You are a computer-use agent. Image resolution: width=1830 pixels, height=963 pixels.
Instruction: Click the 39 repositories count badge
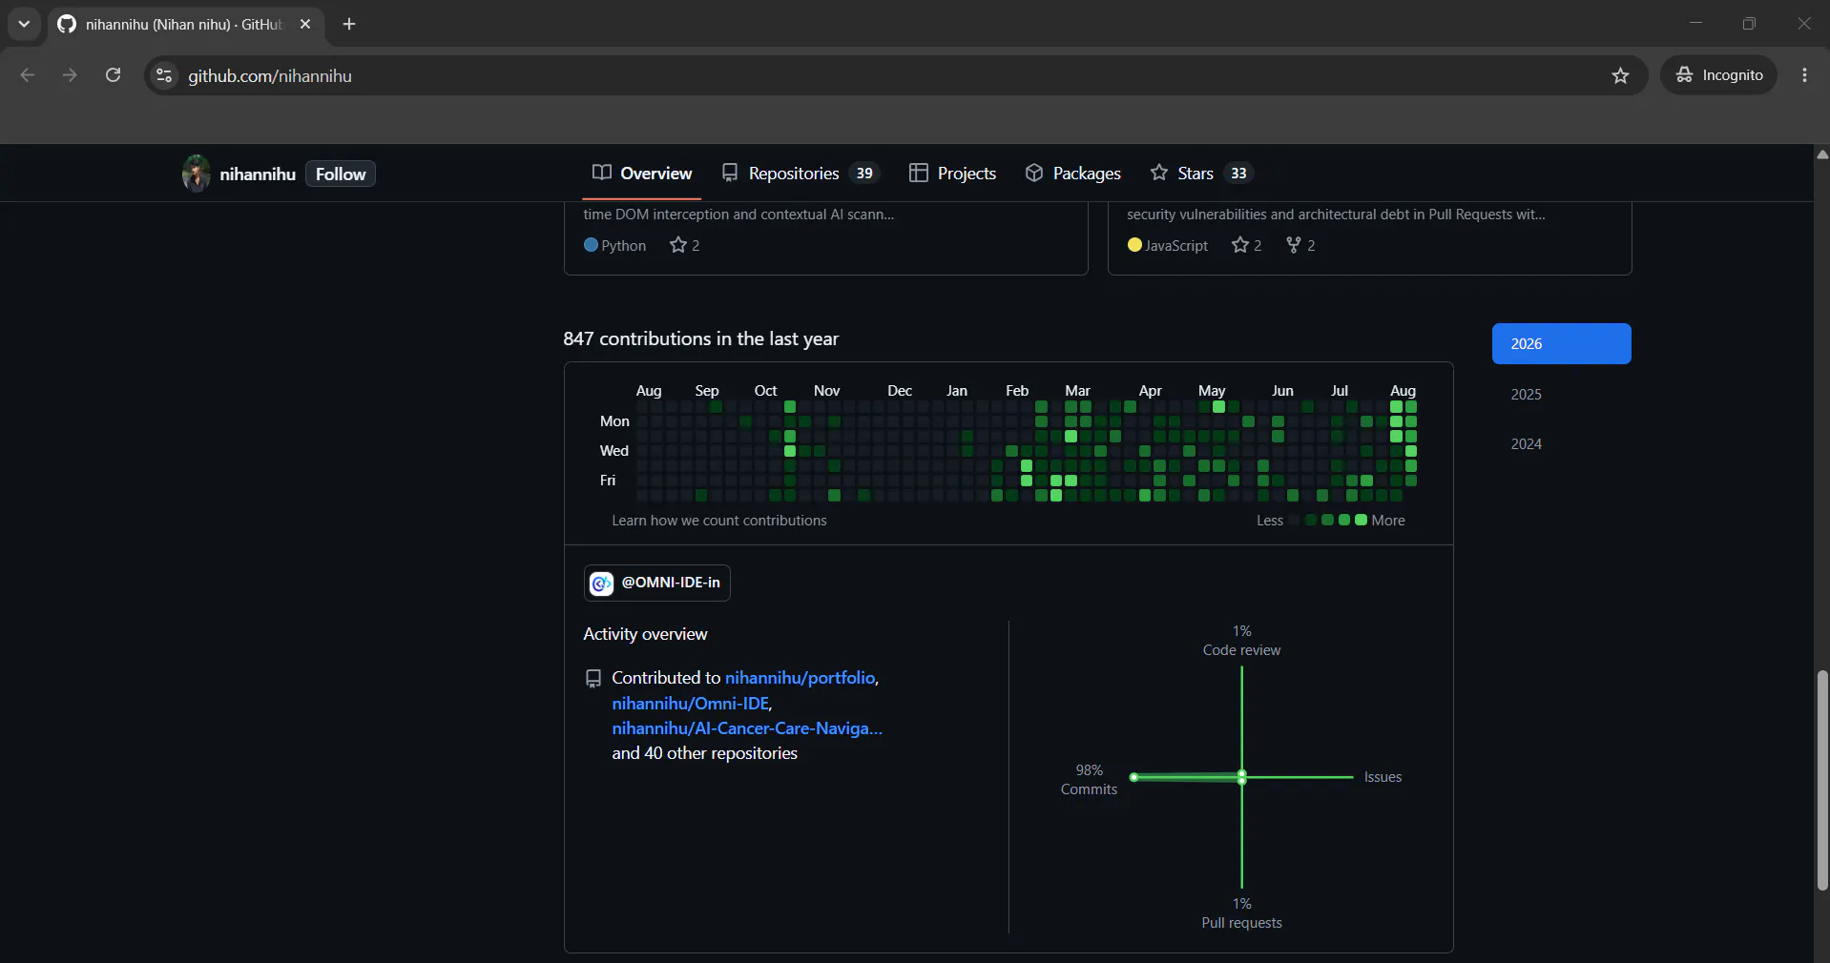point(864,174)
